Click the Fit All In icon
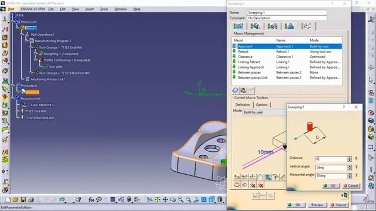Image resolution: width=376 pixels, height=211 pixels. pos(157,199)
